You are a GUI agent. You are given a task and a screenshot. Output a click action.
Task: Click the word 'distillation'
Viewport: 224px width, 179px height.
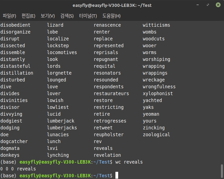pyautogui.click(x=17, y=73)
